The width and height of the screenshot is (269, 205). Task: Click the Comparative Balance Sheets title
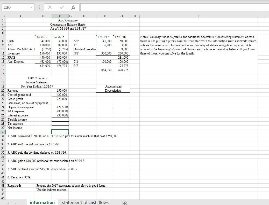(x=68, y=25)
